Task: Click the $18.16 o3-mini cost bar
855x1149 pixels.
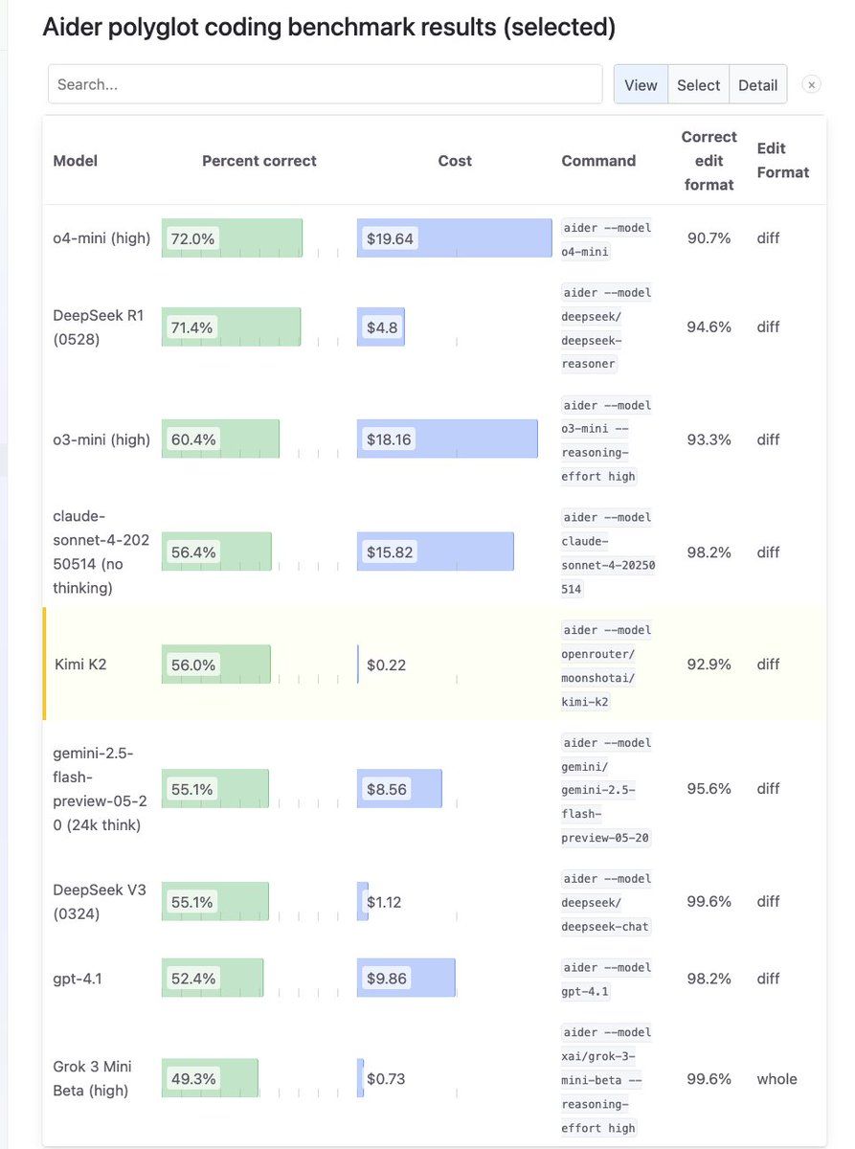Action: tap(447, 439)
